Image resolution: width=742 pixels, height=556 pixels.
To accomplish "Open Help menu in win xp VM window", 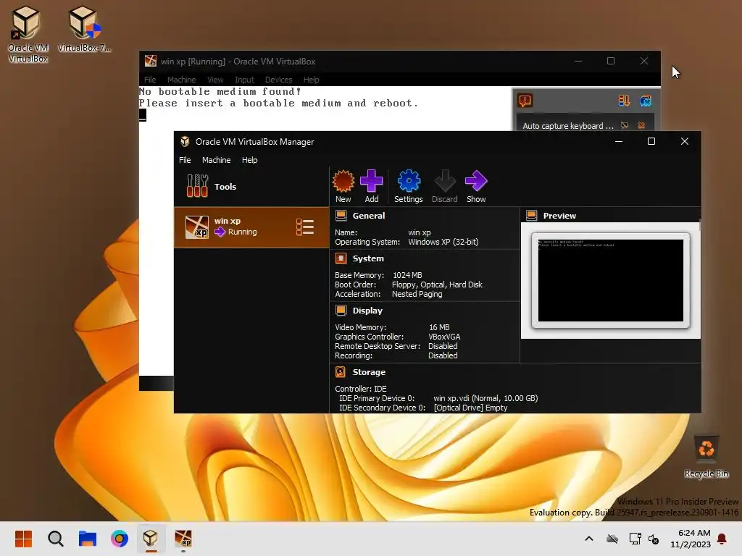I will [x=312, y=80].
